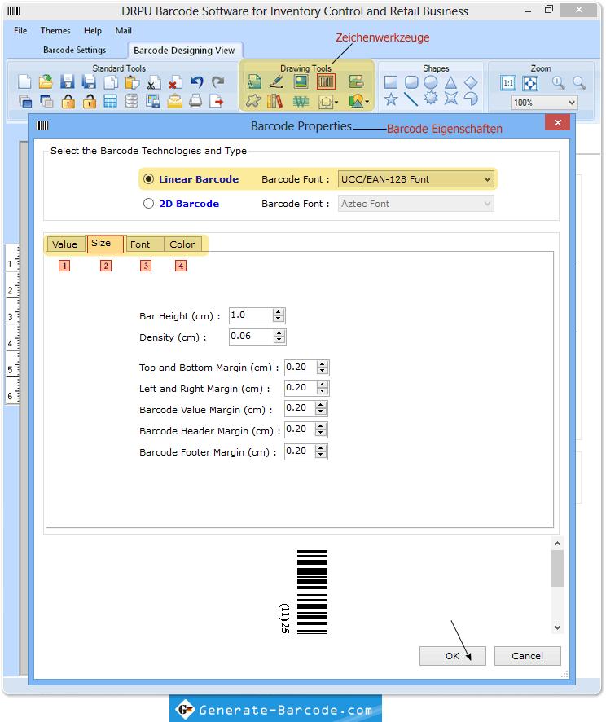Click the Redo arrow icon

(x=217, y=82)
